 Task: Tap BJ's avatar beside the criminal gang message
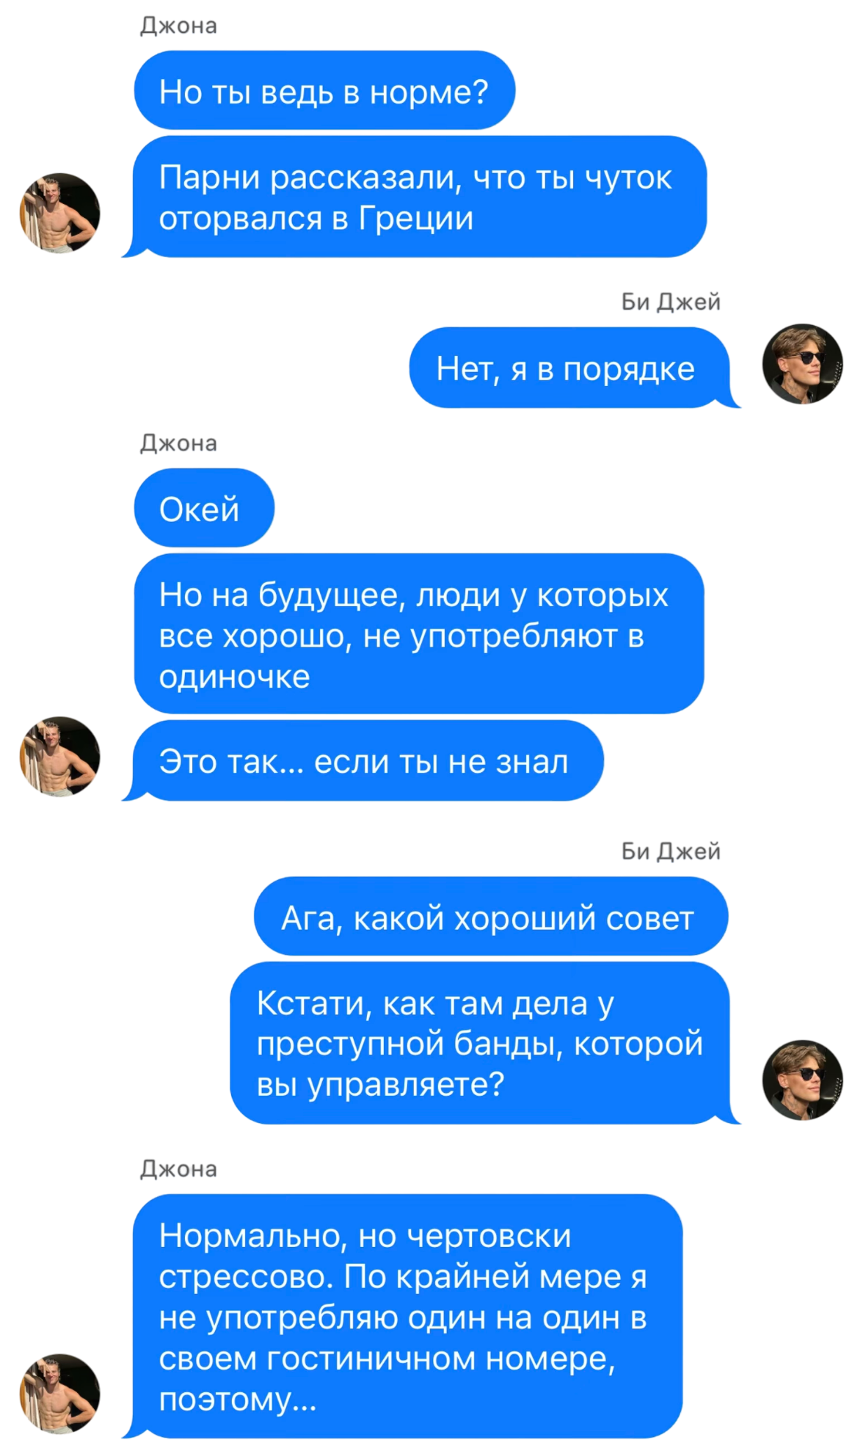[x=803, y=1080]
